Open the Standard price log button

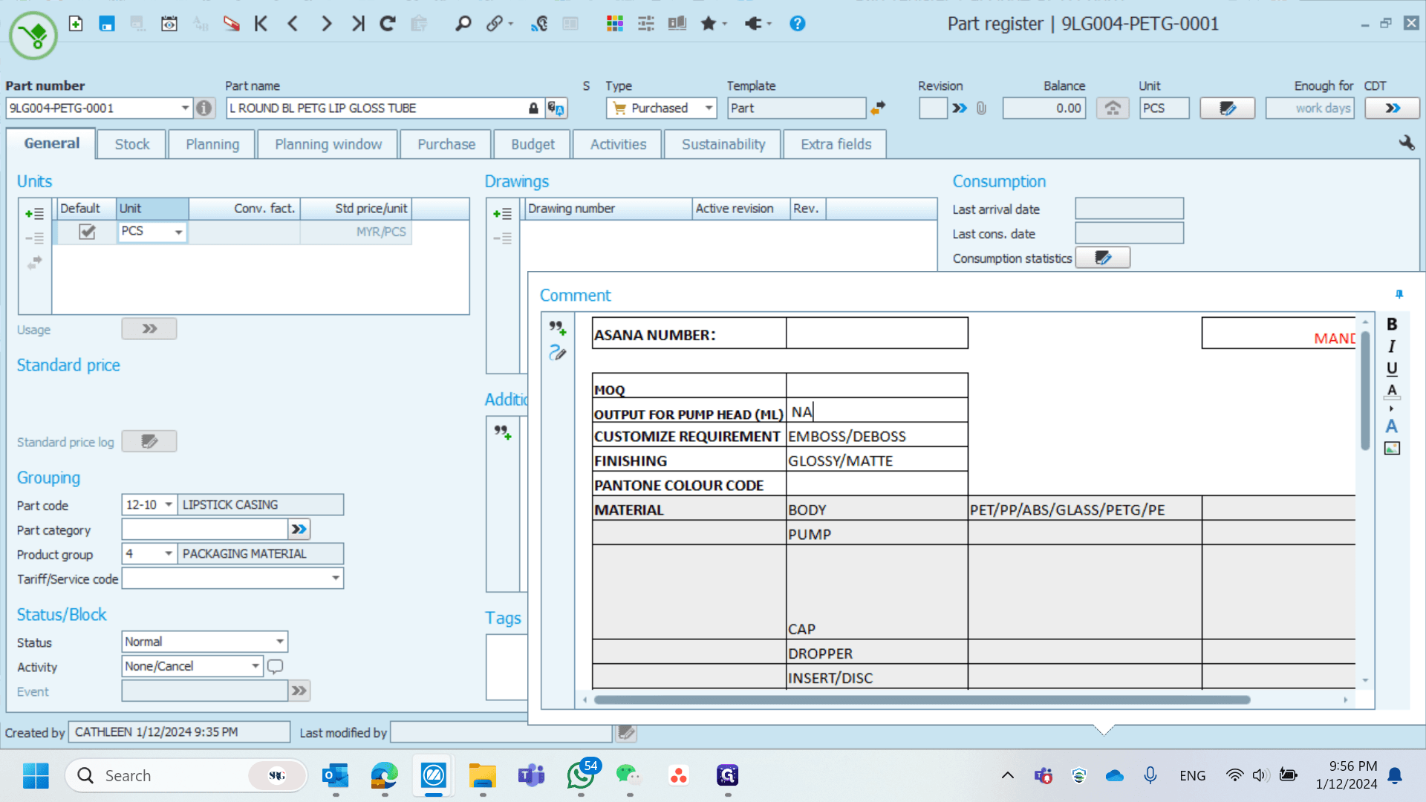pos(149,442)
